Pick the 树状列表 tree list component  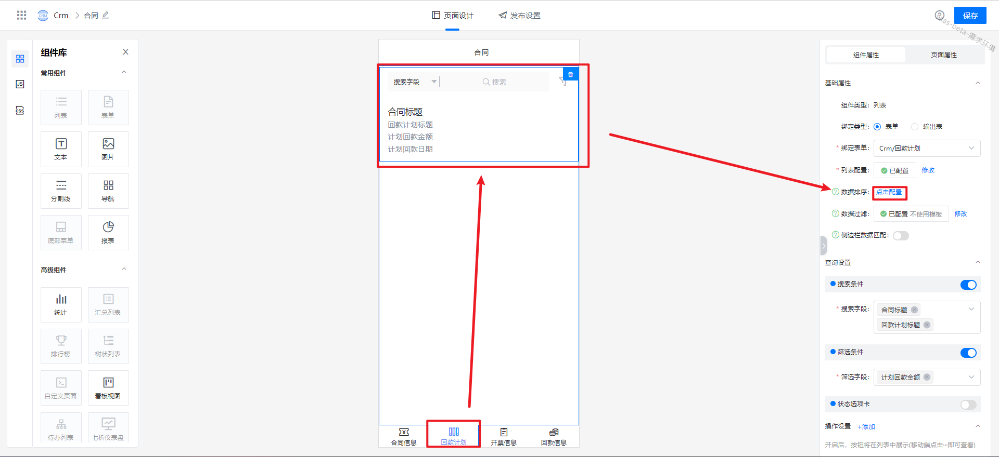(x=108, y=346)
